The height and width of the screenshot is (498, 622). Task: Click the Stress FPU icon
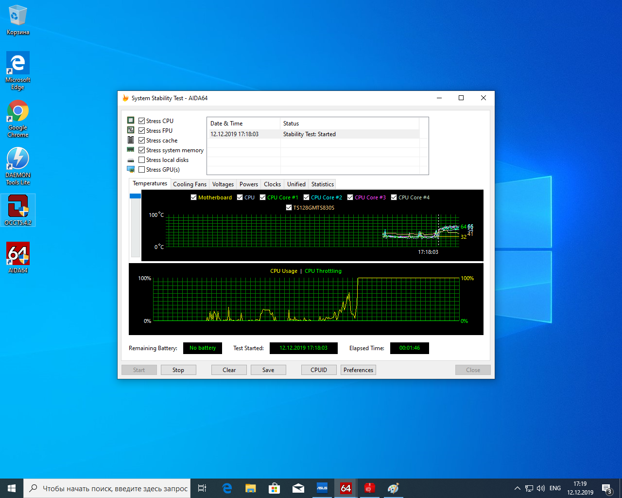pyautogui.click(x=131, y=130)
